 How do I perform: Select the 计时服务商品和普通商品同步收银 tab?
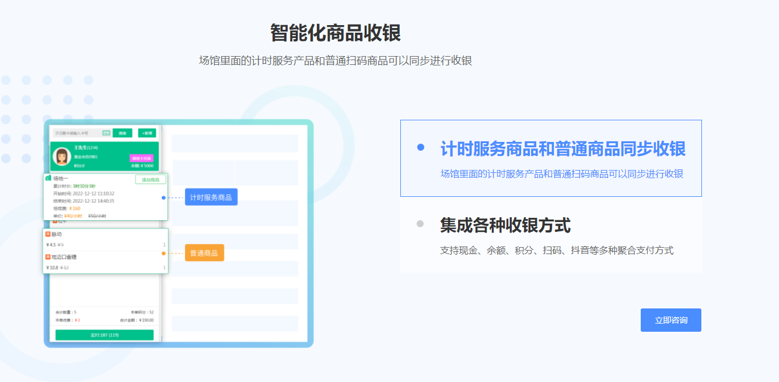(x=551, y=158)
